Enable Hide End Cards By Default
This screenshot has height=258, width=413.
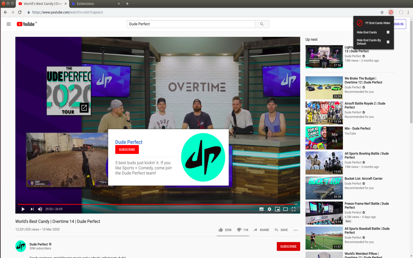tap(388, 42)
